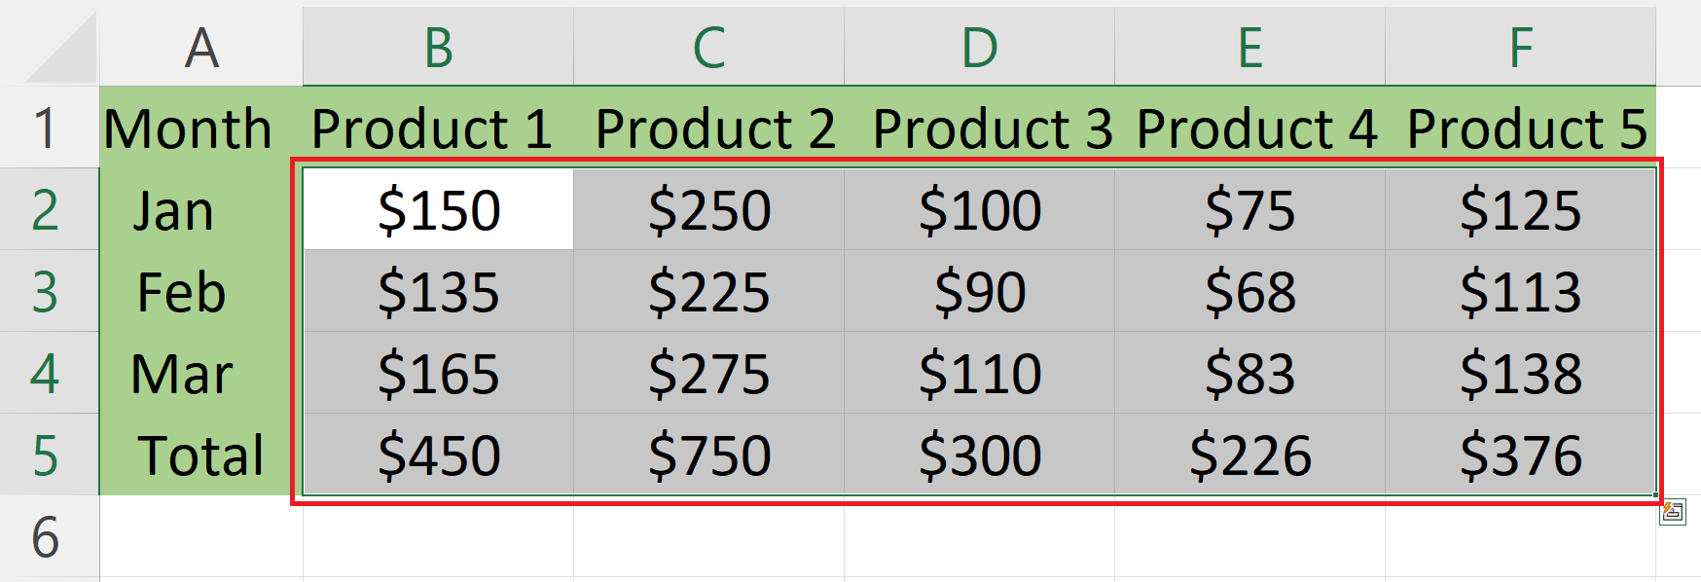Viewport: 1701px width, 582px height.
Task: Select the $68 cell in Feb row
Action: (1249, 291)
